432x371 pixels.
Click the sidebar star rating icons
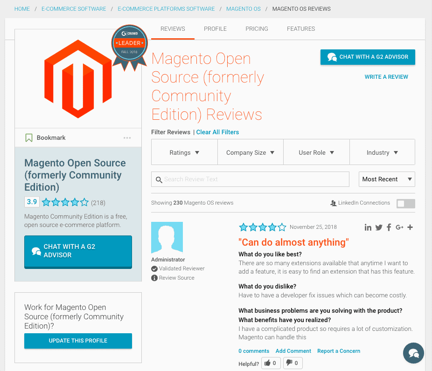[x=65, y=202]
